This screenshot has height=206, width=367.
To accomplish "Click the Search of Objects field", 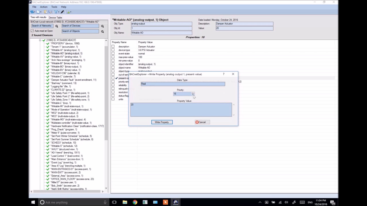I will 80,31.
